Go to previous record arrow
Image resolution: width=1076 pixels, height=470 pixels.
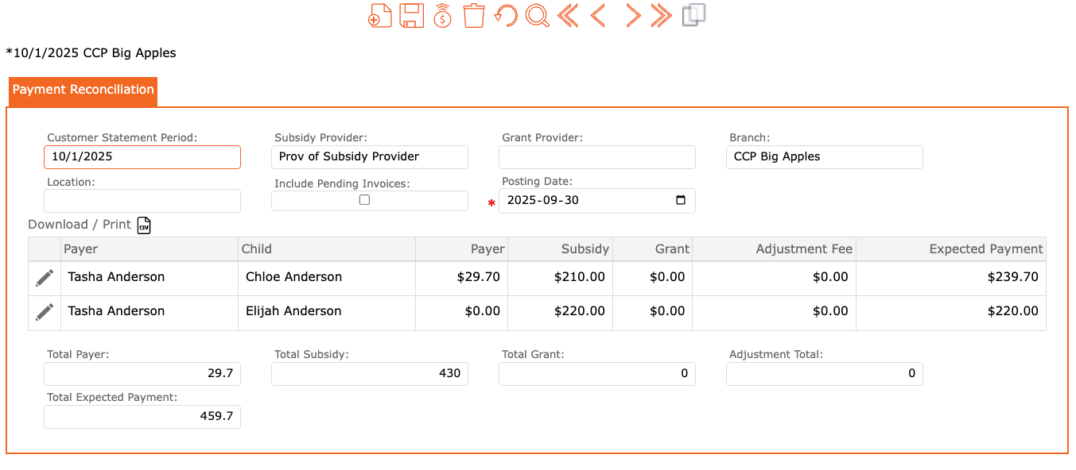(x=598, y=16)
